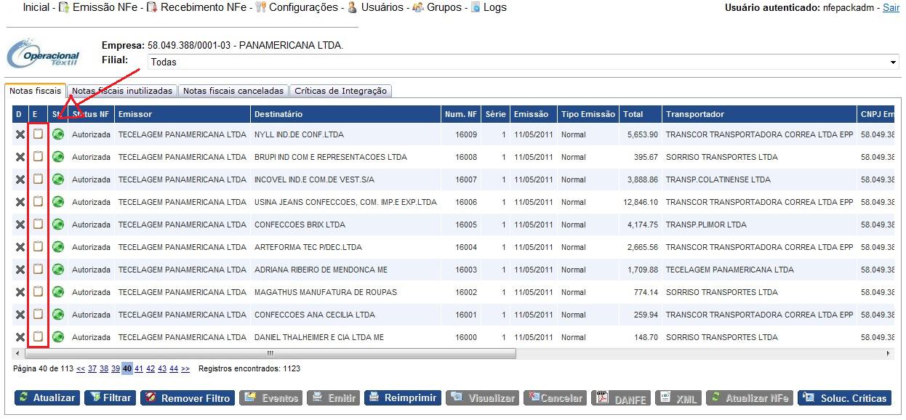
Task: Switch to Críticas de Integração tab
Action: [341, 91]
